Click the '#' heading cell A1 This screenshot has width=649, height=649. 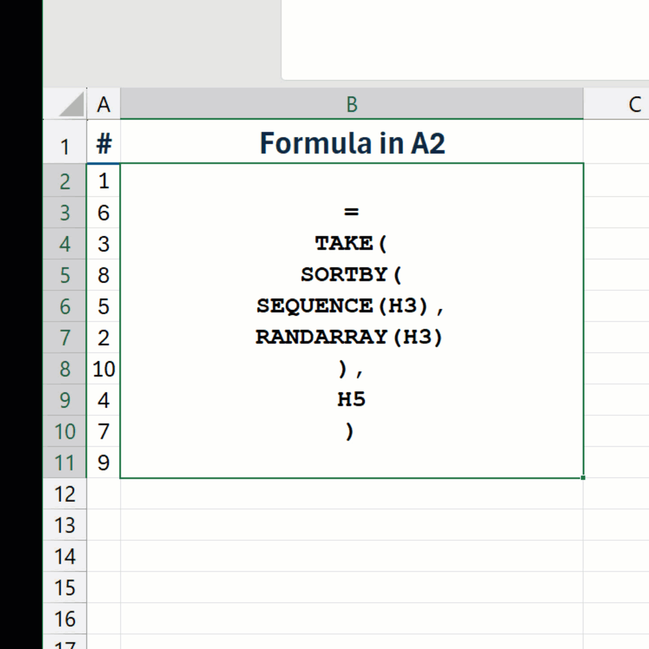103,144
